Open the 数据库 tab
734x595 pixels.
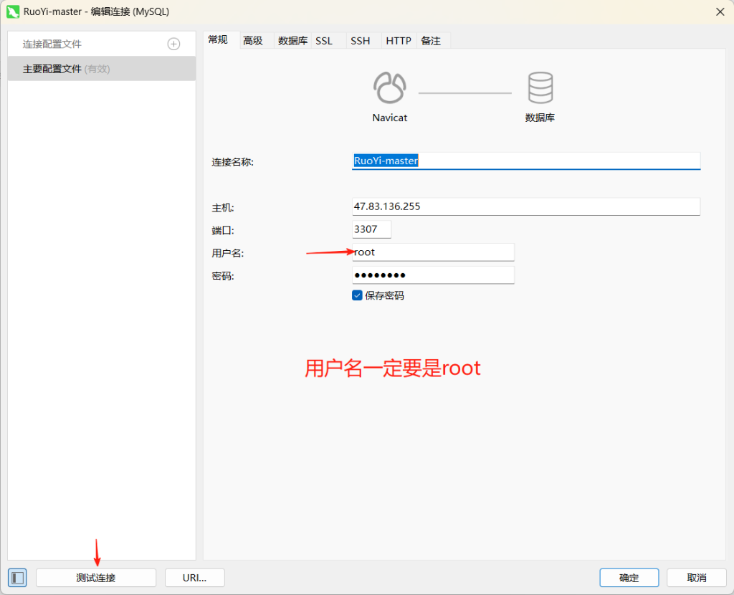[x=292, y=41]
